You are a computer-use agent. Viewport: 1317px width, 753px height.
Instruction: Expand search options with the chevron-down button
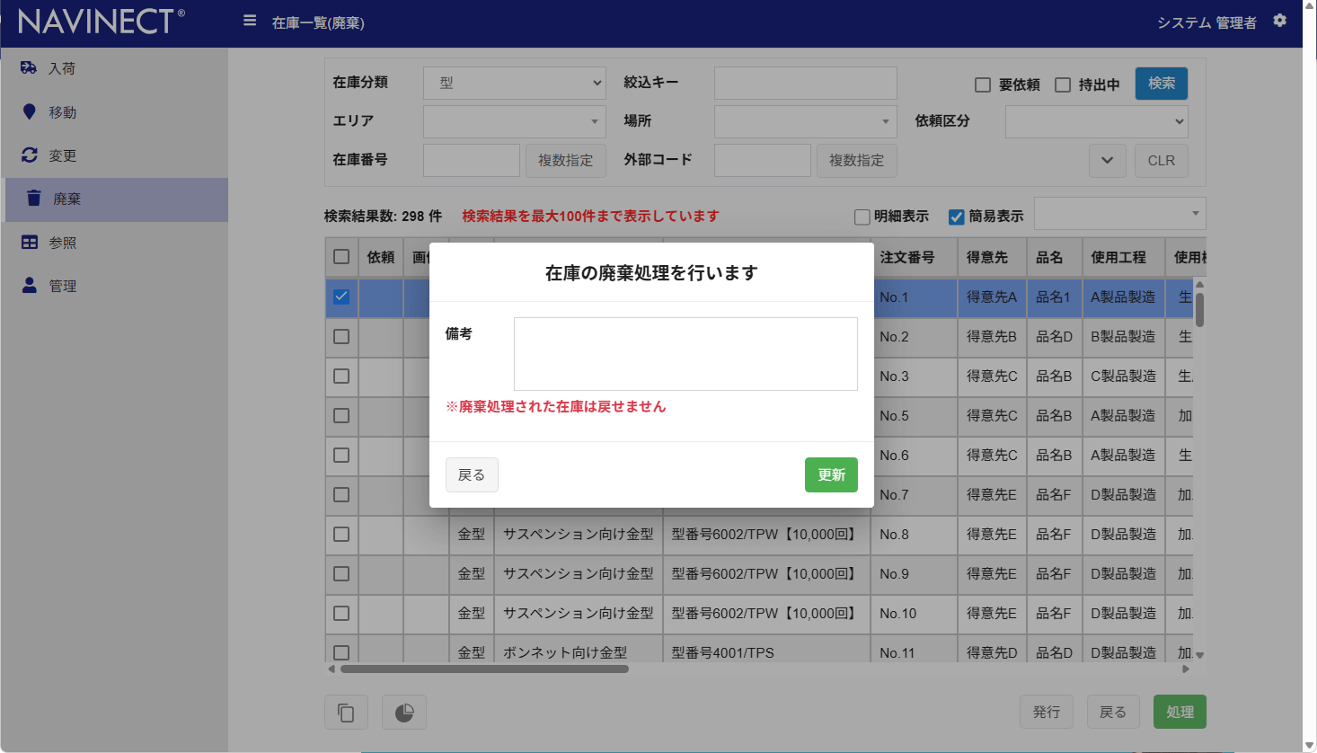pos(1107,160)
